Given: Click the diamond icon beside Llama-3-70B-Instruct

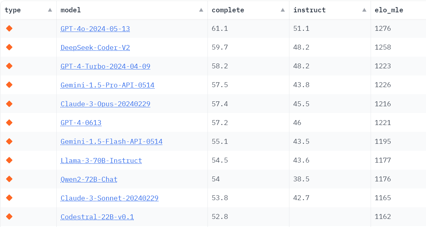Looking at the screenshot, I should click(x=9, y=160).
